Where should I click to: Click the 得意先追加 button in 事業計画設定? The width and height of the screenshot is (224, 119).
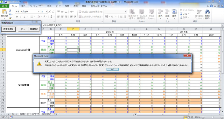(x=8, y=29)
